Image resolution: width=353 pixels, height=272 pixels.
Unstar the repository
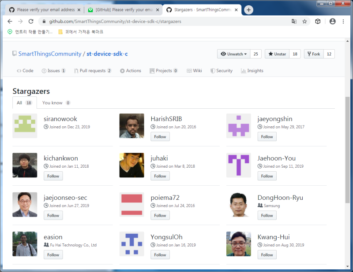click(277, 54)
